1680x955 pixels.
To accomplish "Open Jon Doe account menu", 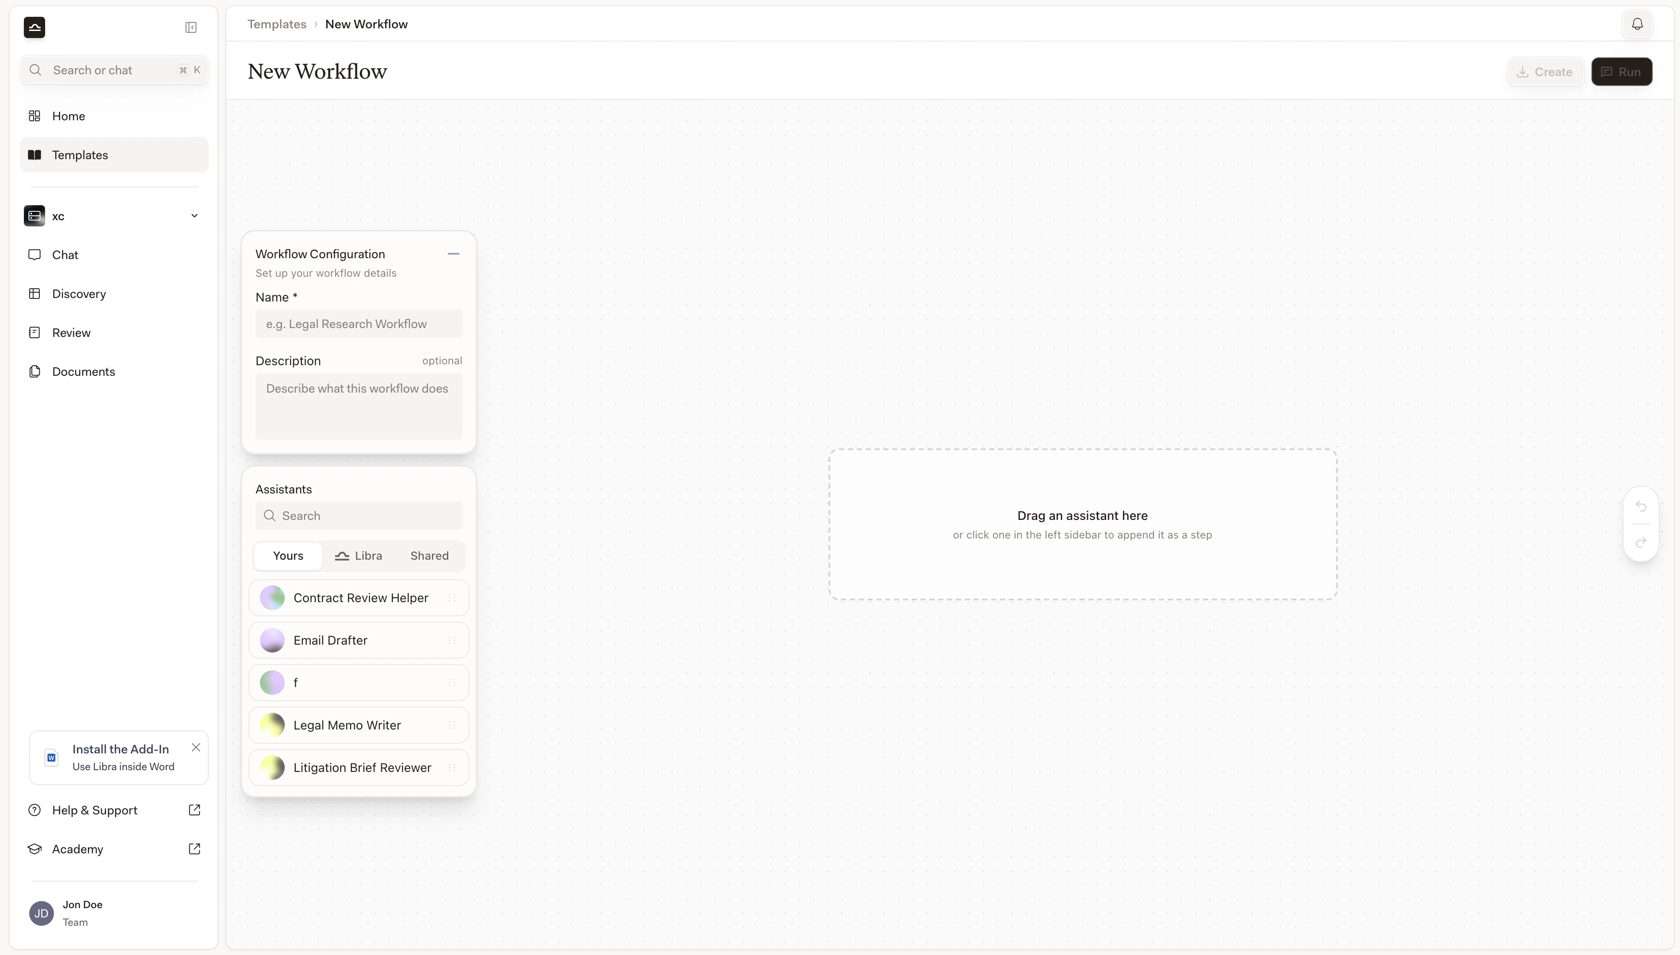I will pyautogui.click(x=114, y=913).
